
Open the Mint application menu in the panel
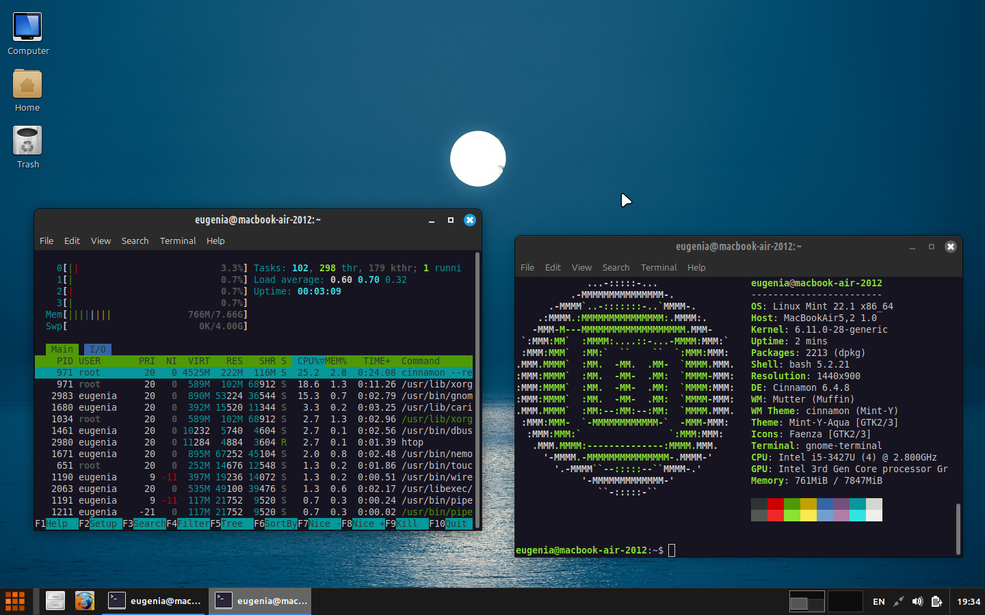tap(15, 601)
